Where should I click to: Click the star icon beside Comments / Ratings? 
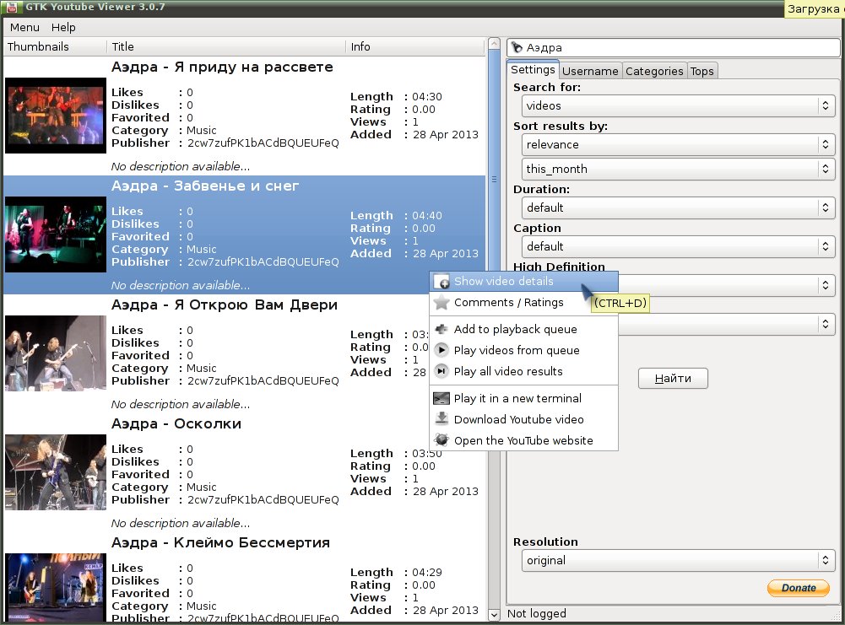pyautogui.click(x=441, y=303)
